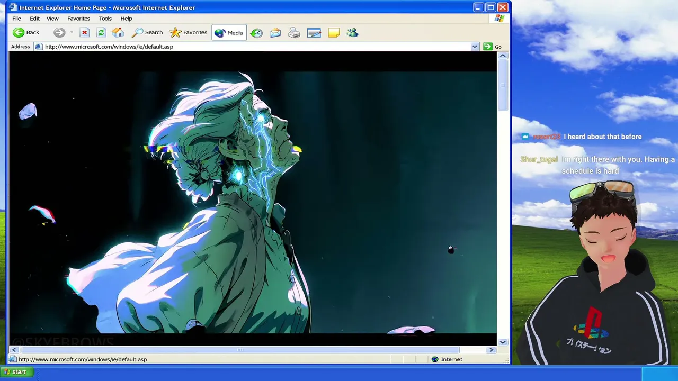Viewport: 678px width, 381px height.
Task: Click the vertical scrollbar down arrow
Action: tap(503, 342)
